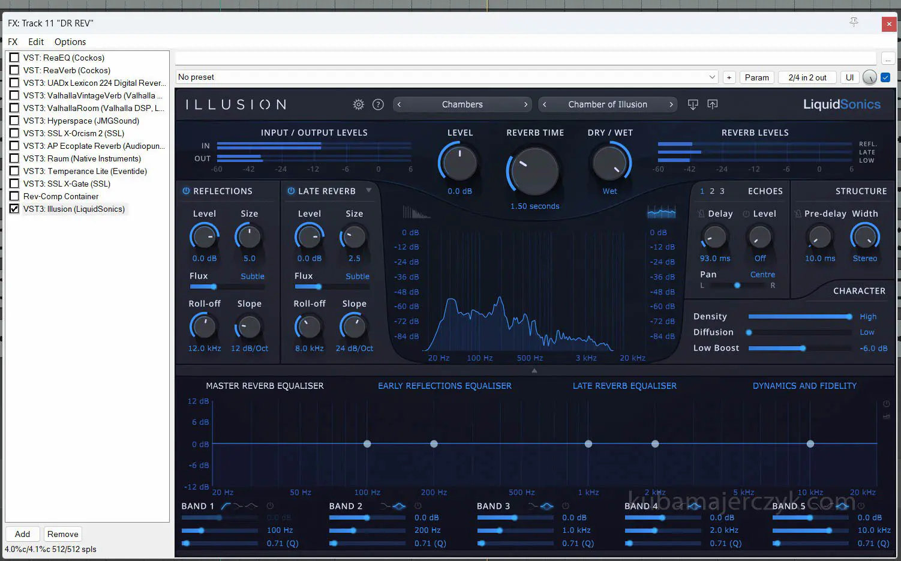The width and height of the screenshot is (901, 561).
Task: Collapse the equaliser panel with the arrow
Action: (x=534, y=370)
